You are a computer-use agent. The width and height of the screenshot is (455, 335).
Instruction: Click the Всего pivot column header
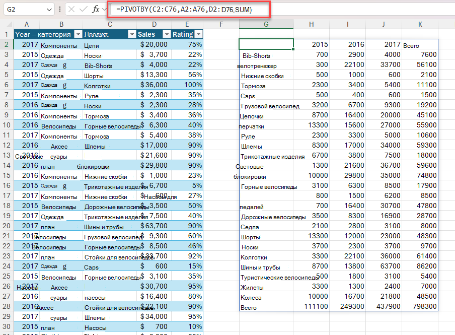click(x=420, y=45)
